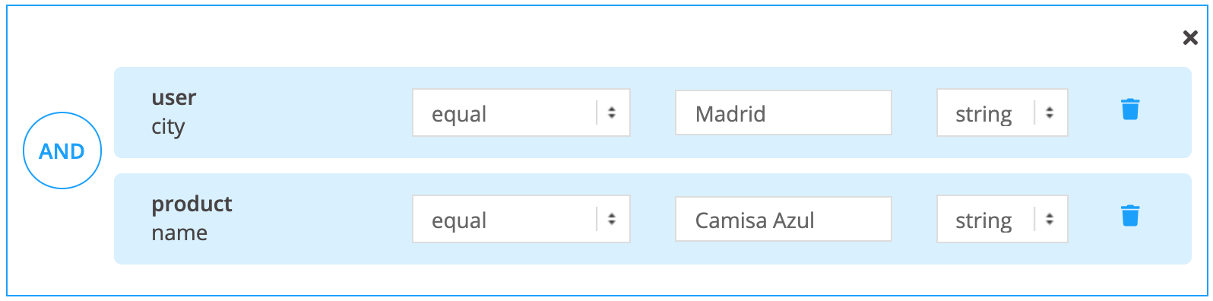Screen dimensions: 1213x301
Task: Select the name attribute label under product
Action: 179,233
